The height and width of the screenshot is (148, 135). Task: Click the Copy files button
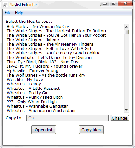pyautogui.click(x=91, y=130)
